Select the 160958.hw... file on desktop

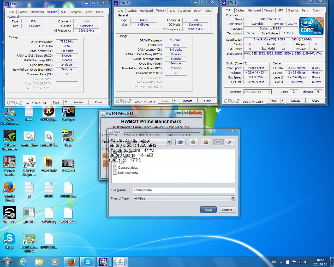[68, 215]
